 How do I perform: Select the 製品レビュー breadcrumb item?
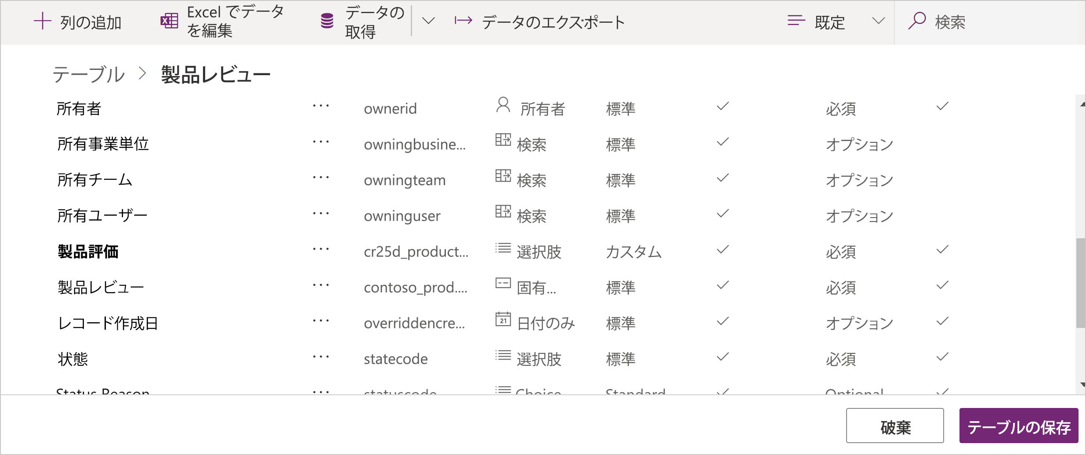click(215, 73)
